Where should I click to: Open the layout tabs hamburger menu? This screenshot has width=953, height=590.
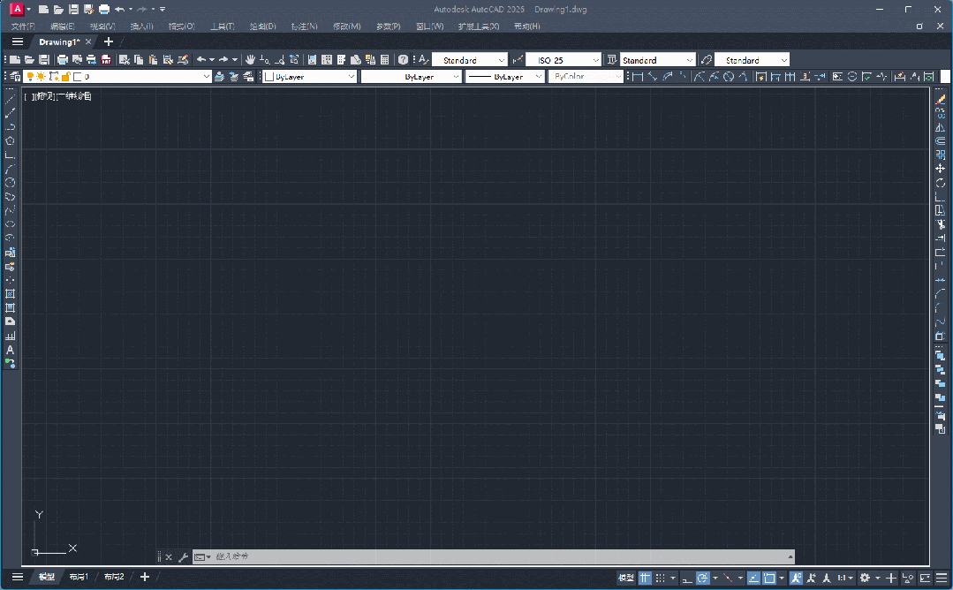pos(18,577)
